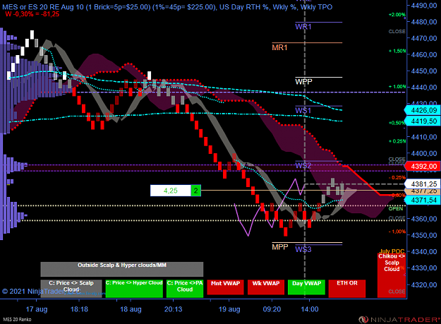
Task: Click the '09:20' time axis label
Action: point(272,309)
